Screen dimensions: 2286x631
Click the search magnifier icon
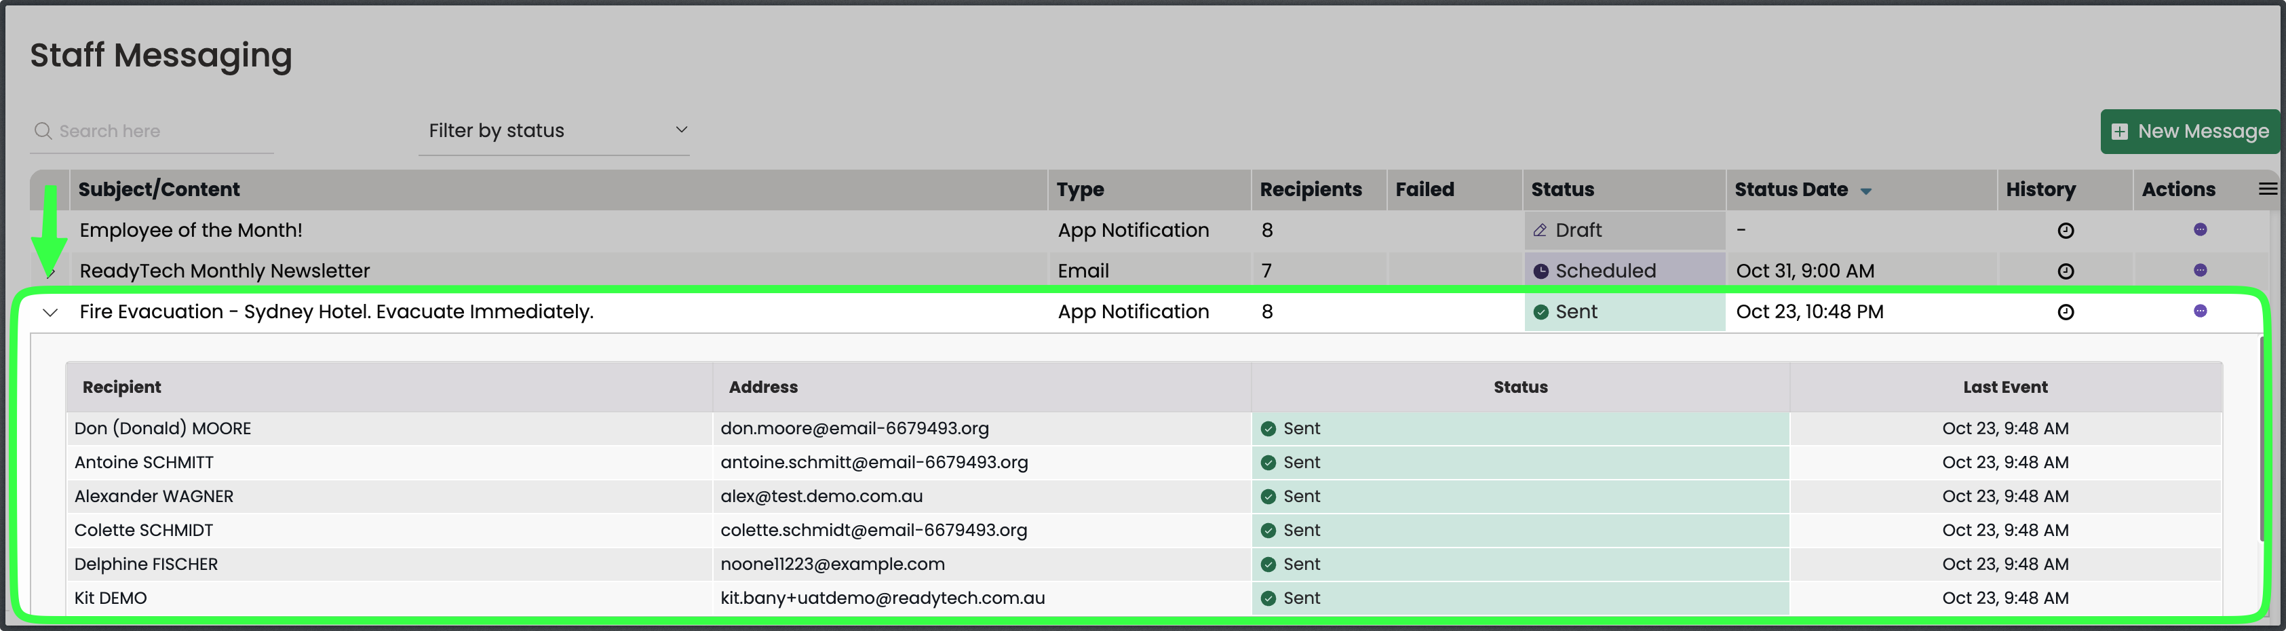[43, 132]
